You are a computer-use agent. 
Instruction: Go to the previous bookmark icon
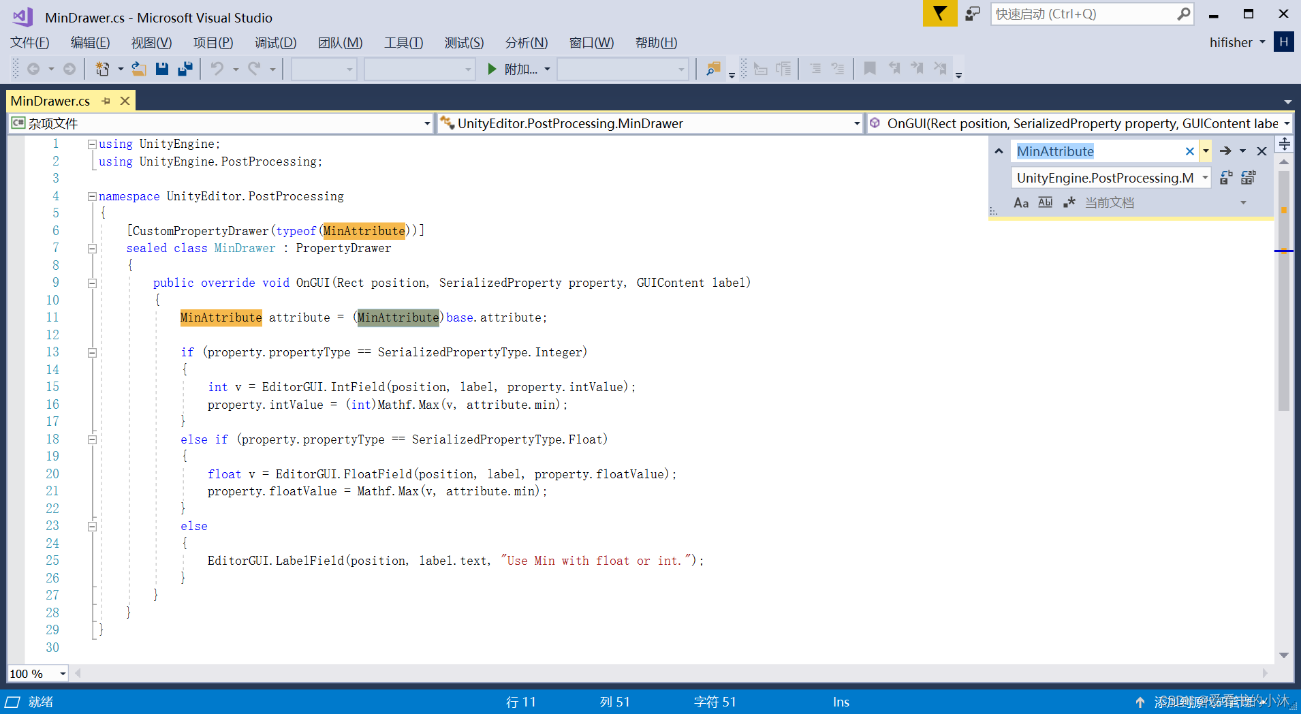coord(894,69)
